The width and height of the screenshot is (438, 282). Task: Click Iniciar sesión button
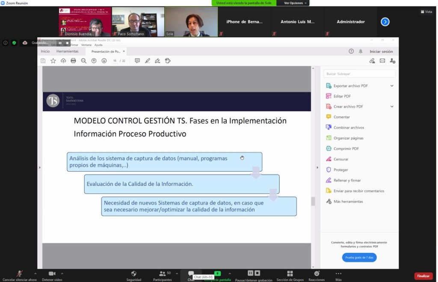pos(381,51)
